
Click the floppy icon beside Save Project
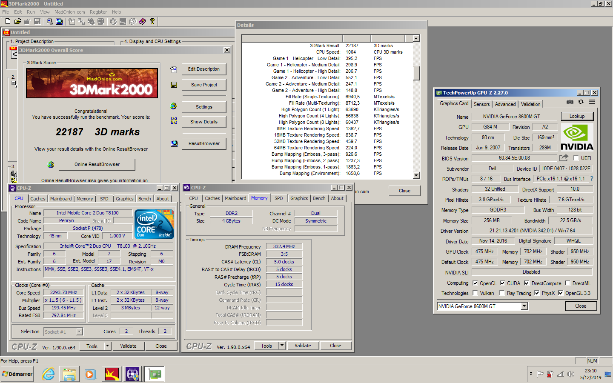(174, 85)
